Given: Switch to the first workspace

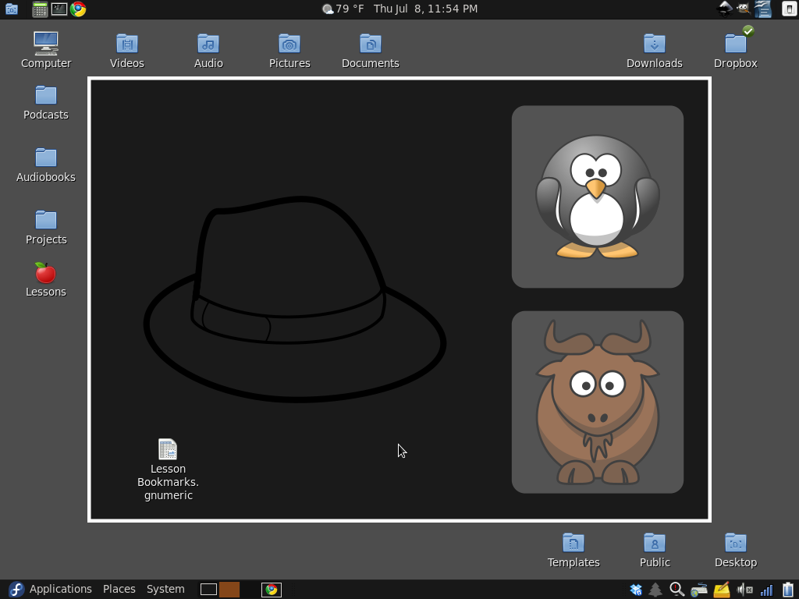Looking at the screenshot, I should pos(208,590).
